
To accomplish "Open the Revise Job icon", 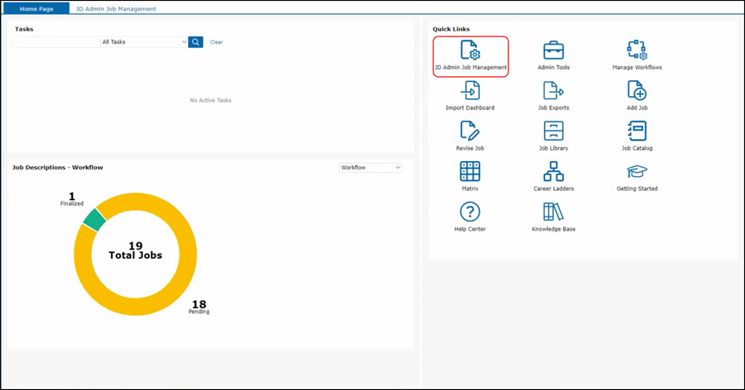I will tap(470, 131).
